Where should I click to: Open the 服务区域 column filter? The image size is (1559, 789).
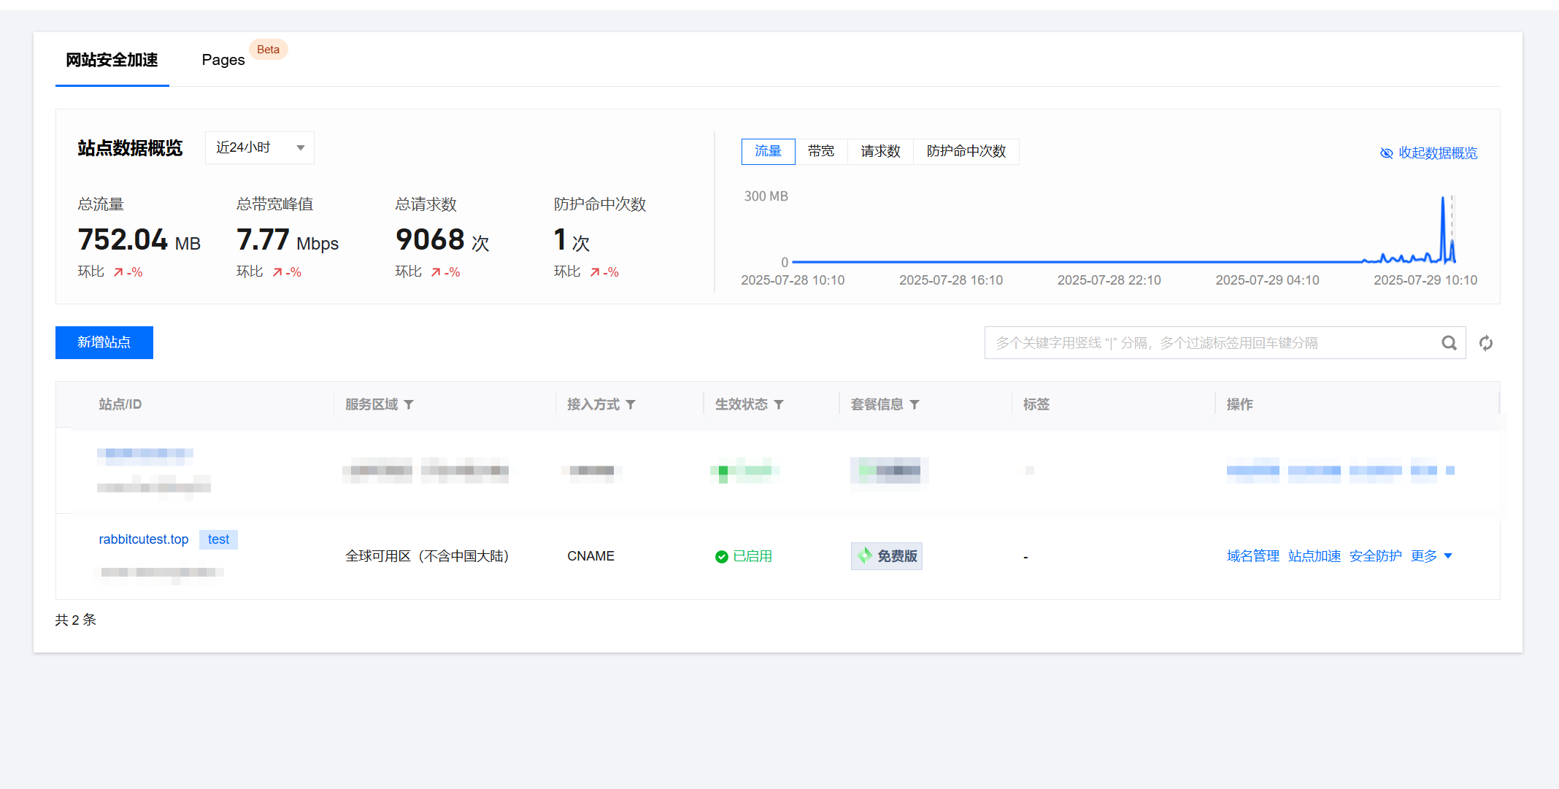(409, 404)
